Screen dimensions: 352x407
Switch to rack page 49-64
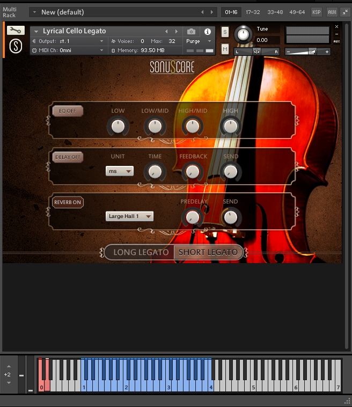click(x=297, y=12)
